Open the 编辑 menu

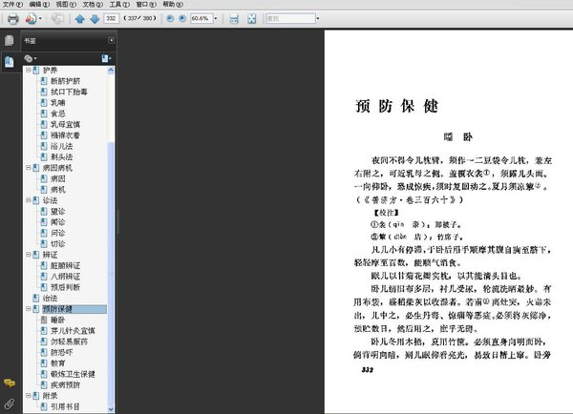point(39,5)
